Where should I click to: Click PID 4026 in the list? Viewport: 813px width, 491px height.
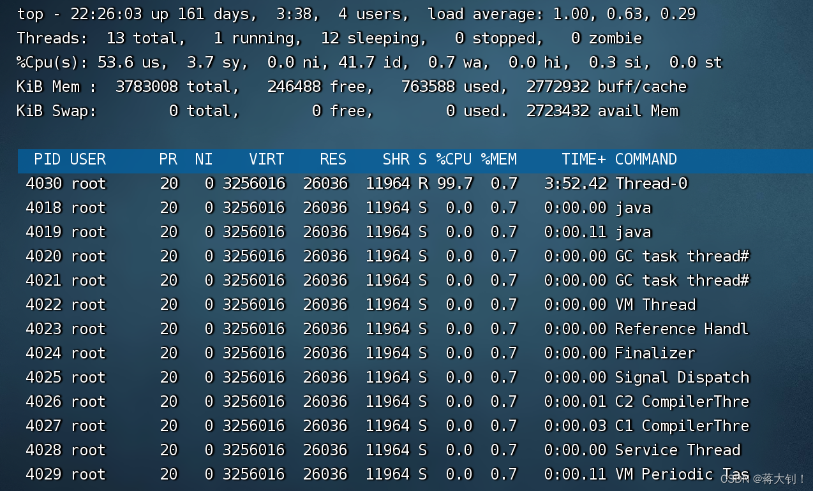coord(44,402)
